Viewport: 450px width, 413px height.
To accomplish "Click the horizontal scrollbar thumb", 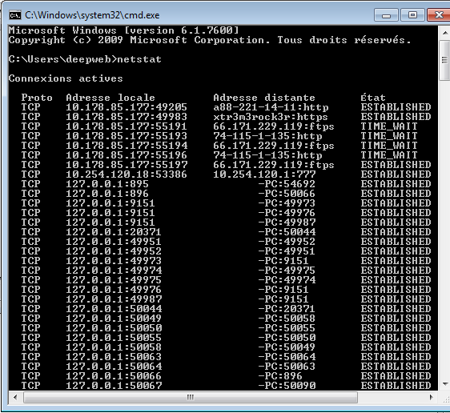I will [191, 397].
